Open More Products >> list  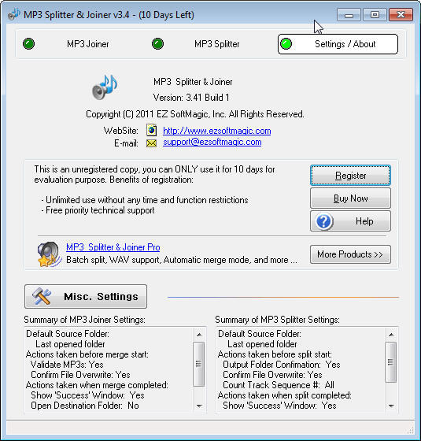350,254
